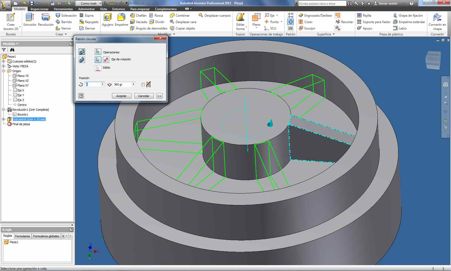
Task: Click the find binoculars icon in Modelo browser
Action: [x=12, y=50]
